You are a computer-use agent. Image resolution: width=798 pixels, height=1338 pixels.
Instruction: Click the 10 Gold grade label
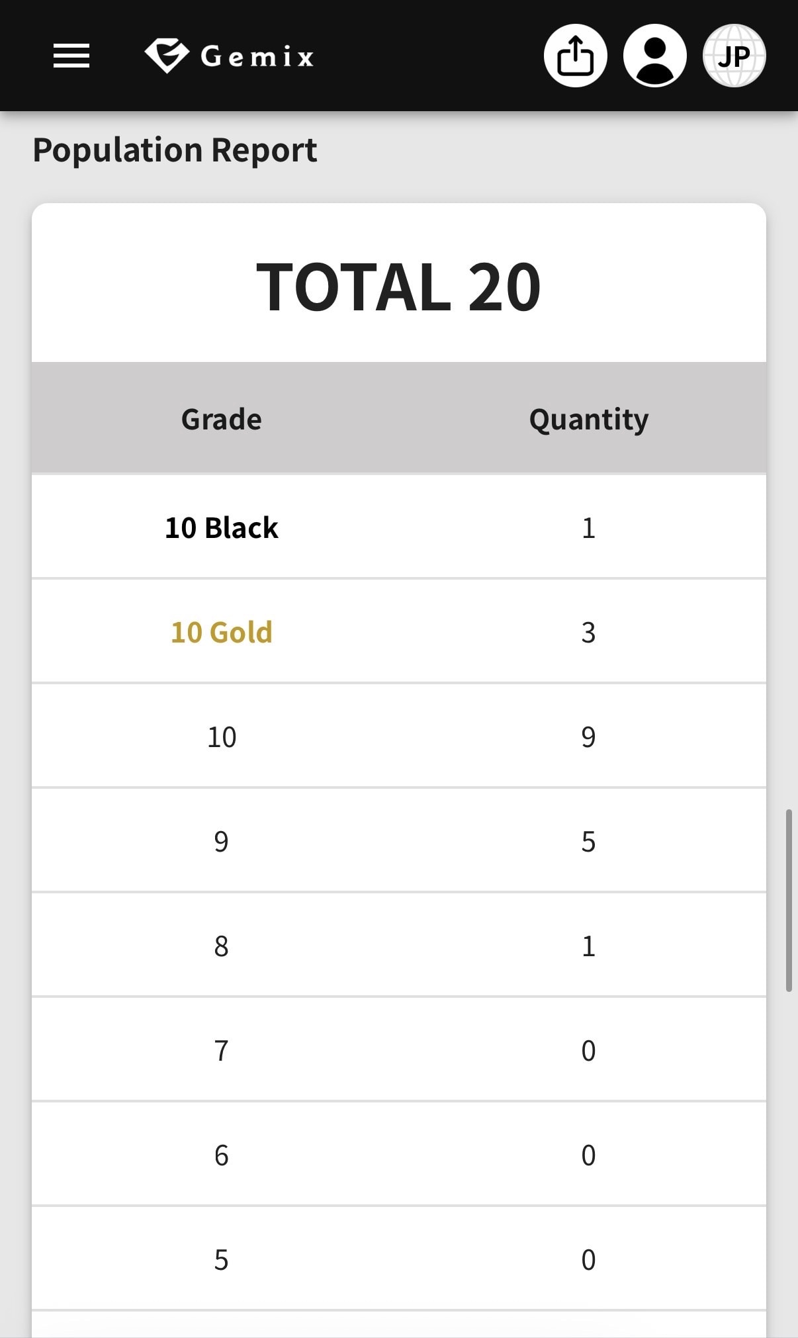click(222, 632)
